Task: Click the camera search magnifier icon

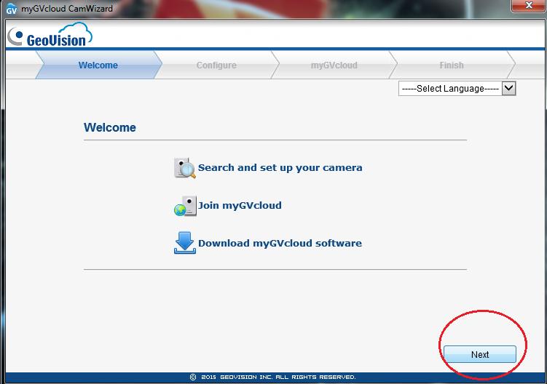Action: (x=185, y=167)
